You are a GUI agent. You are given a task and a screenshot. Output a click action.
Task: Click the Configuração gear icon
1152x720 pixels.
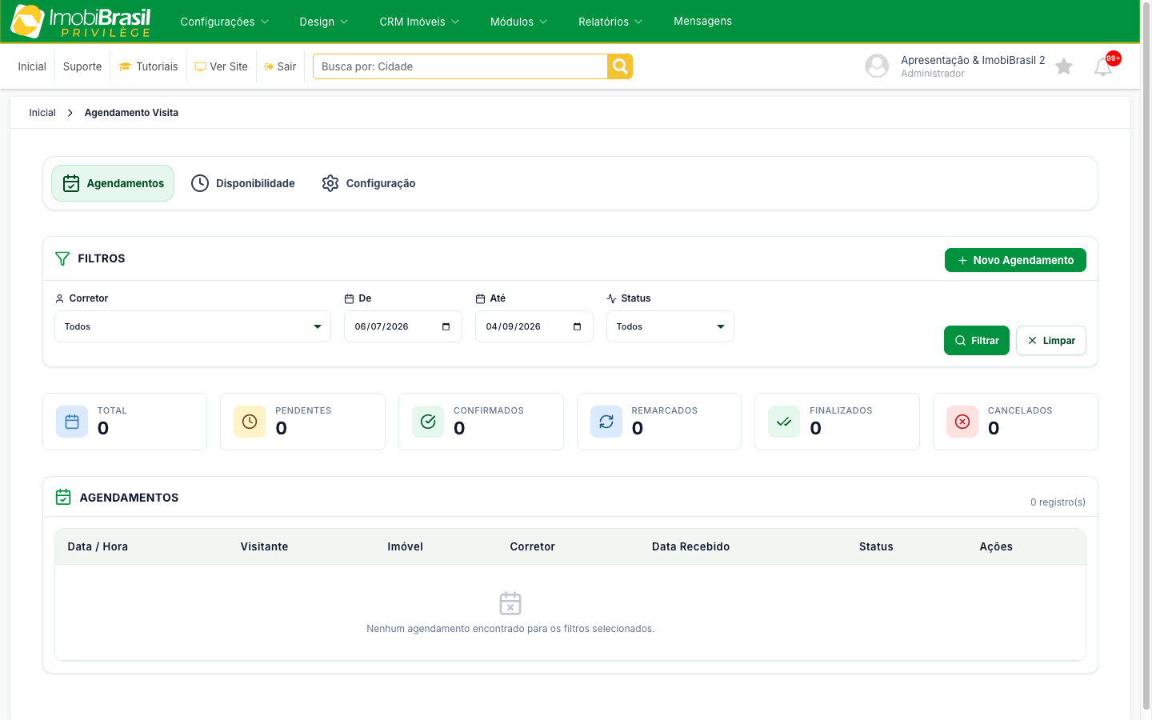pyautogui.click(x=330, y=183)
